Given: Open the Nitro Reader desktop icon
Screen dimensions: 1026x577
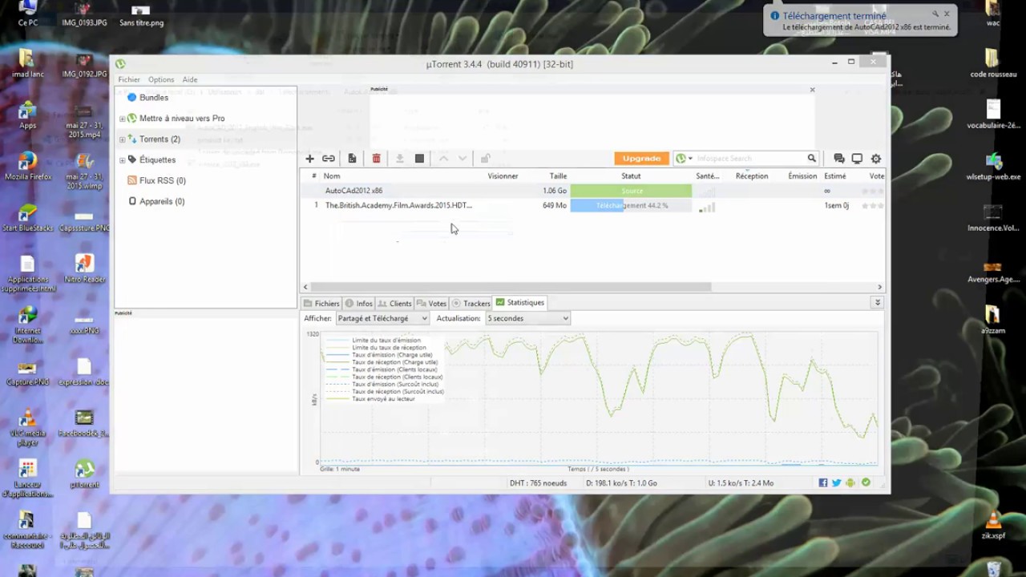Looking at the screenshot, I should coord(83,269).
